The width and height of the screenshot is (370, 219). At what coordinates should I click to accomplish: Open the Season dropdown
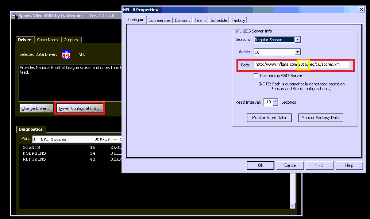(297, 40)
